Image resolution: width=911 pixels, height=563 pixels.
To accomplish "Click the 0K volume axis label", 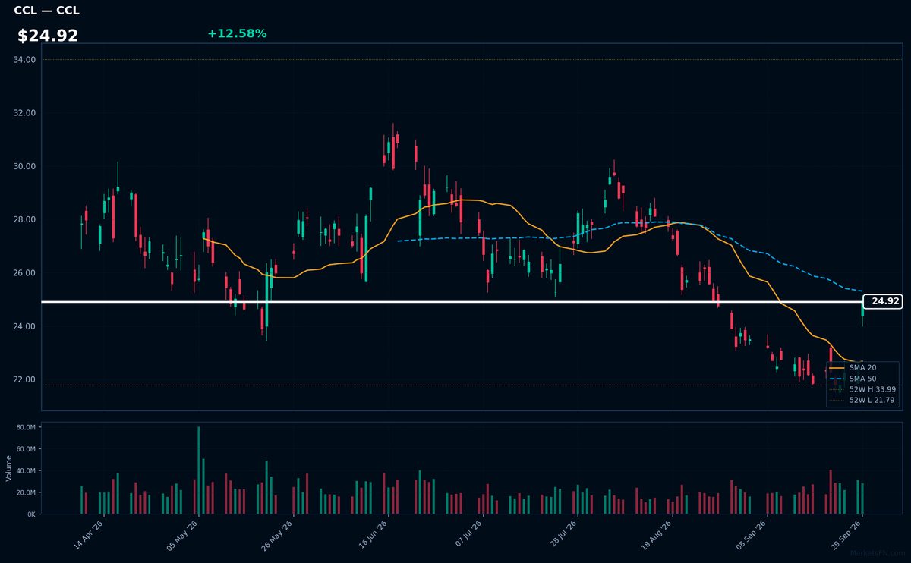I will pos(31,514).
